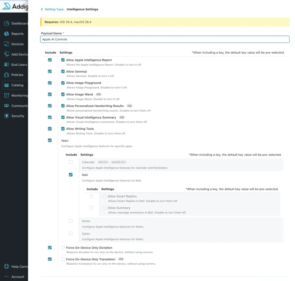Check Include for Calendar app
This screenshot has width=295, height=281.
pos(71,162)
